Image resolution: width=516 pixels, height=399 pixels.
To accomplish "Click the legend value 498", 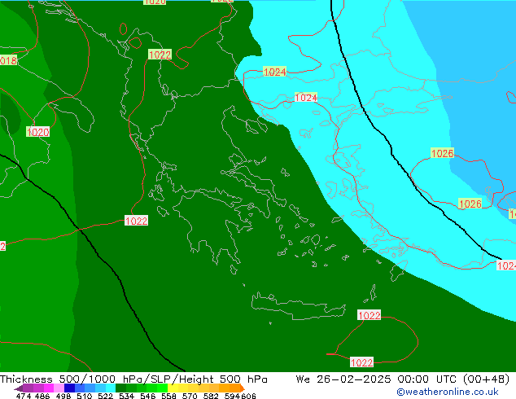I will click(63, 396).
